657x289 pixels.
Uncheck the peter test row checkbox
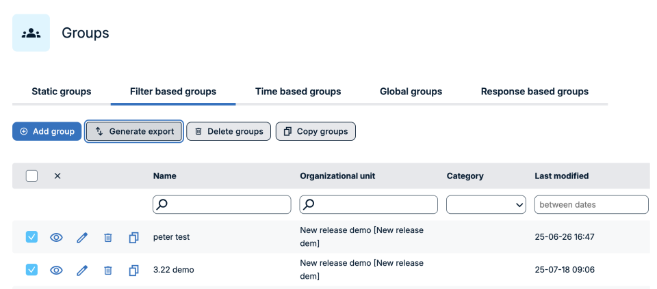[31, 237]
